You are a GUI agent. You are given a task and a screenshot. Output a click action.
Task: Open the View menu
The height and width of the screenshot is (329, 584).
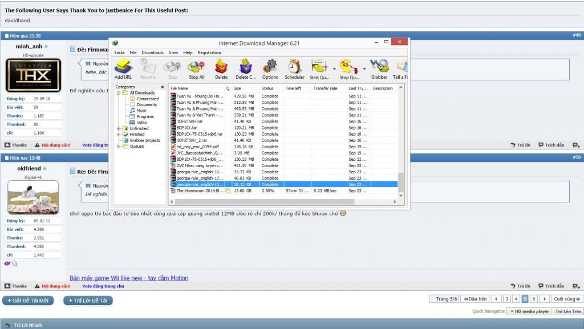[173, 52]
